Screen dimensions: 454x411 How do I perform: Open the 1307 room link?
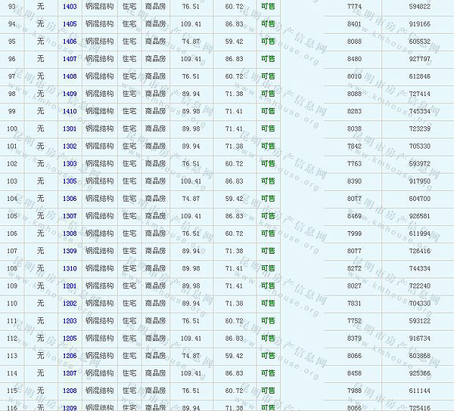coord(70,216)
